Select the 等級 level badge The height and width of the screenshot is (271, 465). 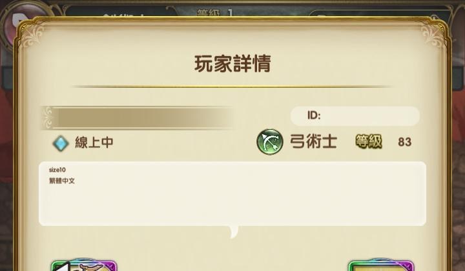pos(369,141)
